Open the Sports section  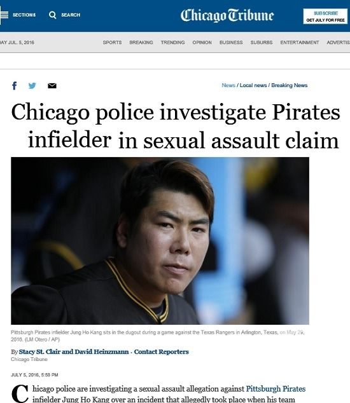(112, 43)
